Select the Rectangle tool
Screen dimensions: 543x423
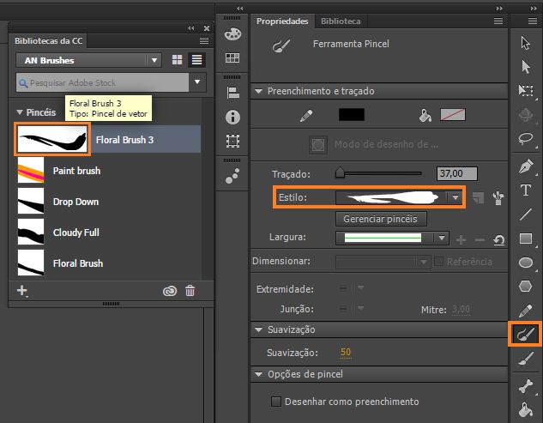526,239
